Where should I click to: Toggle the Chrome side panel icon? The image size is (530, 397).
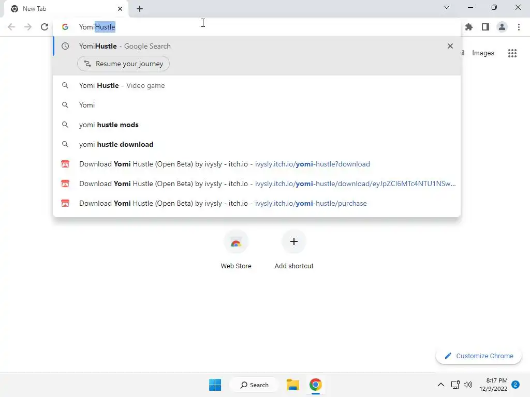click(485, 27)
